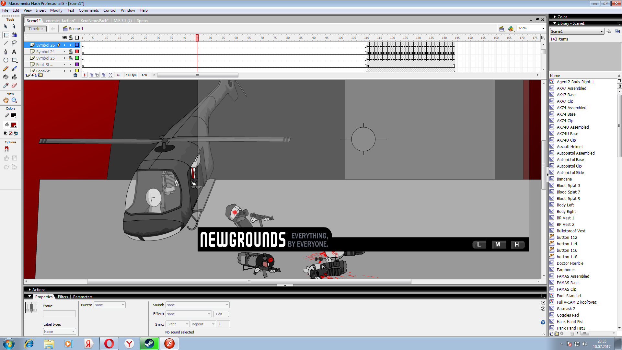Viewport: 622px width, 350px height.
Task: Click the fill color swatch
Action: coord(14,125)
